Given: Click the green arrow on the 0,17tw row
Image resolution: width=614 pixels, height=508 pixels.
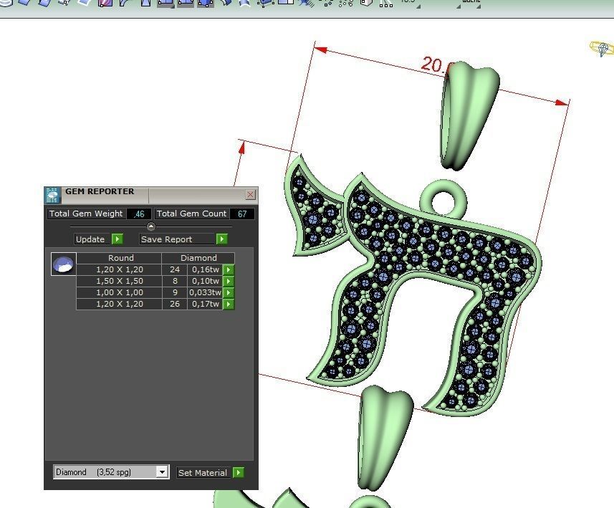Looking at the screenshot, I should pyautogui.click(x=229, y=304).
